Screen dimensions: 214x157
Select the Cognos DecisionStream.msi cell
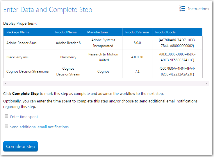[x=28, y=71]
